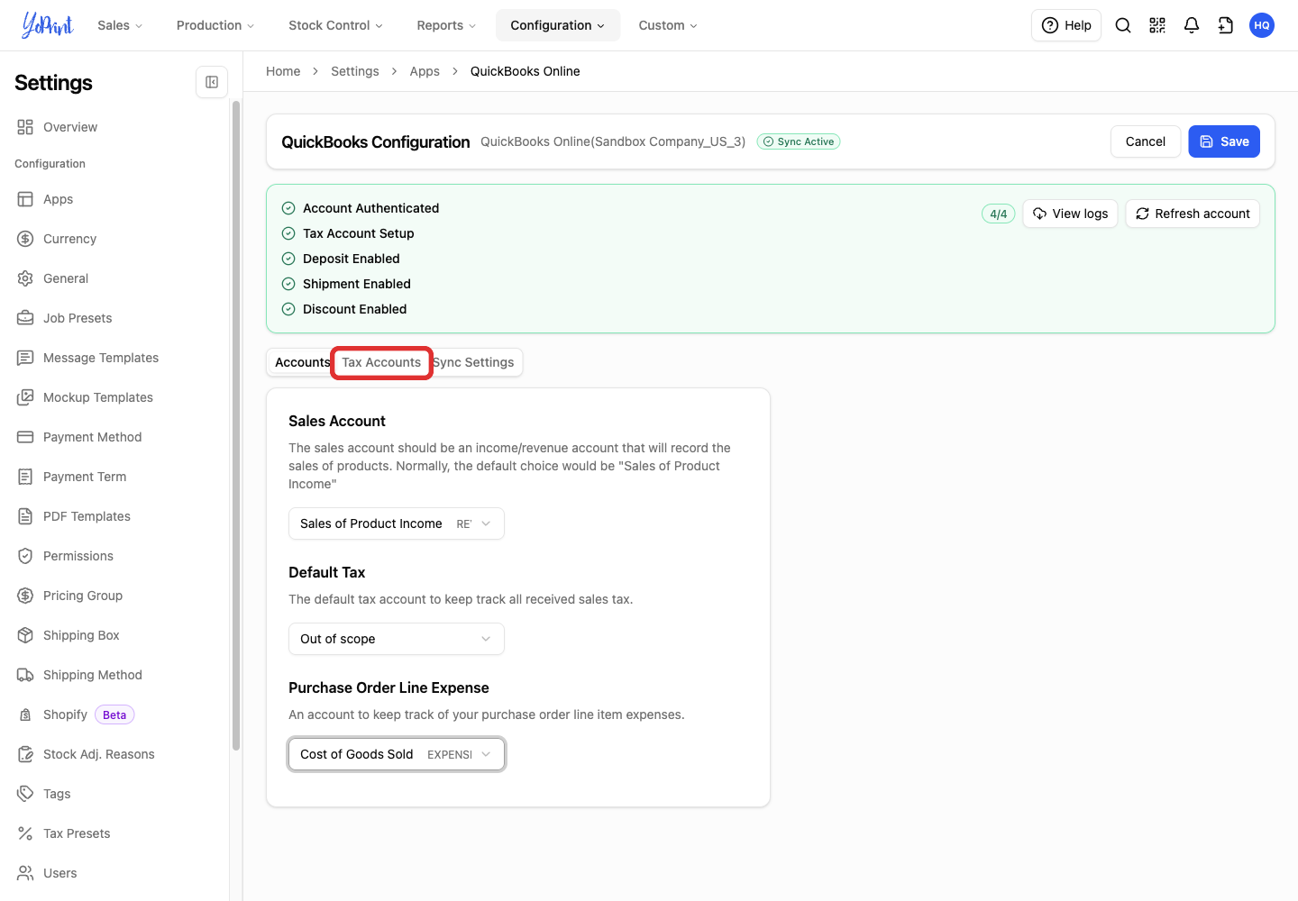Open the search icon in the header

coord(1123,25)
